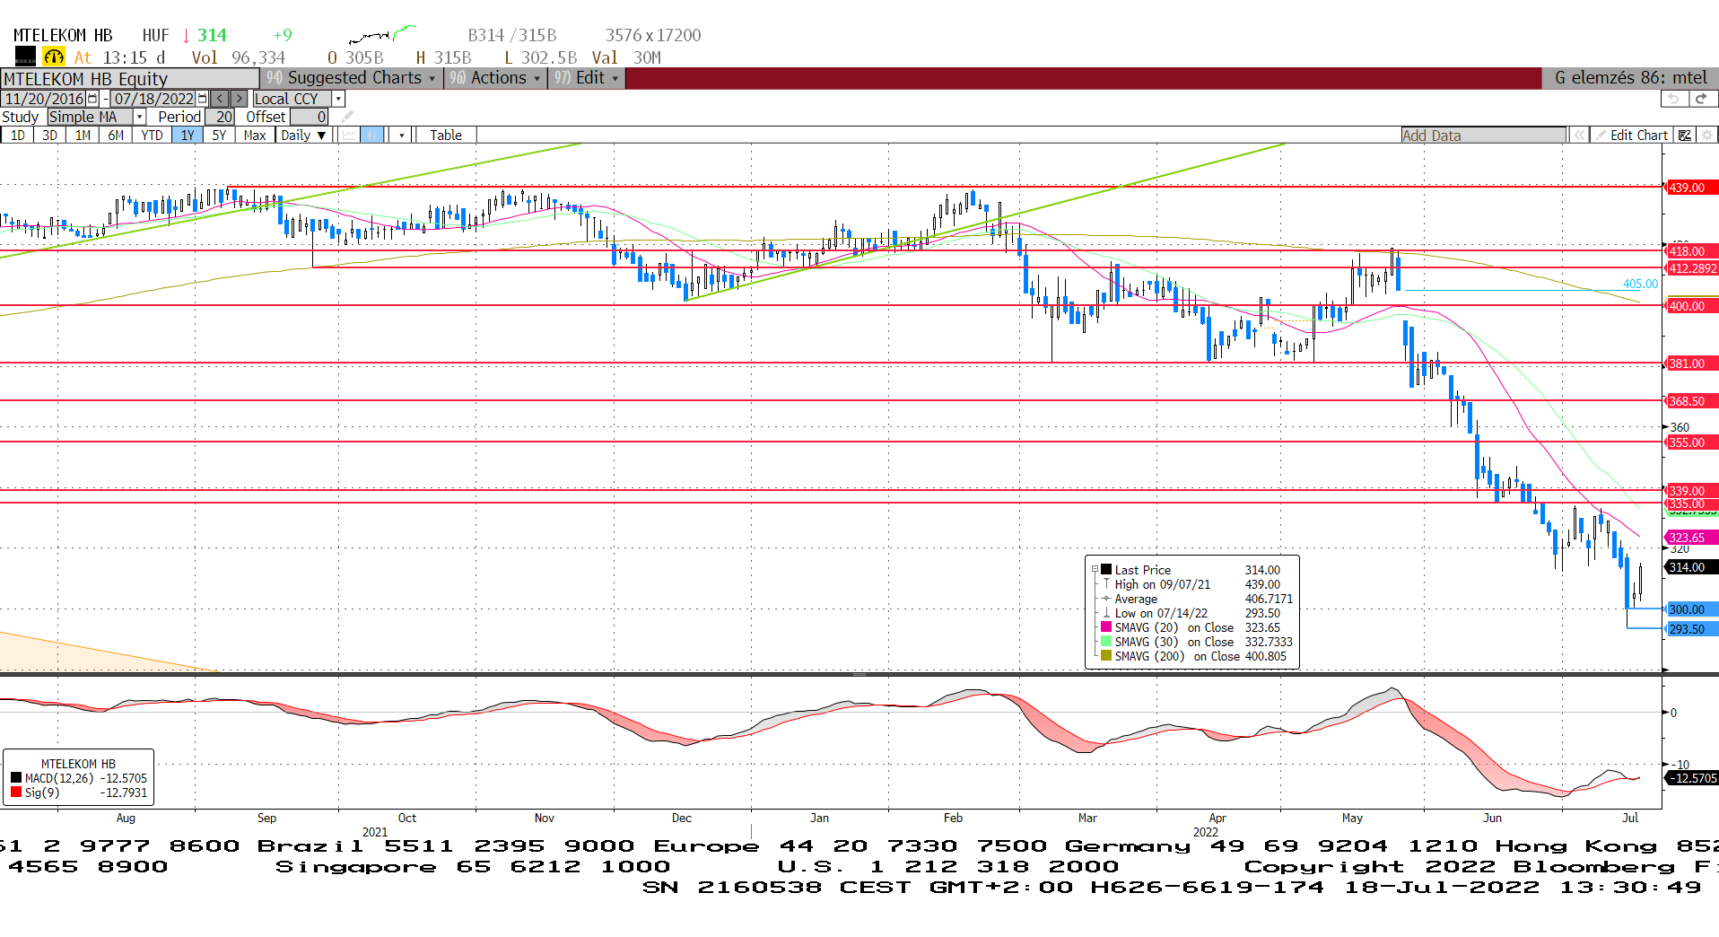Open the end date calendar picker icon
This screenshot has width=1719, height=937.
[202, 99]
